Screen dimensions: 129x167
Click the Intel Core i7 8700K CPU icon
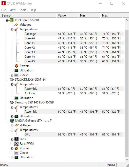tap(12, 20)
